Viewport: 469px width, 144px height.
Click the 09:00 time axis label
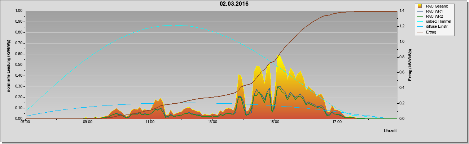click(x=88, y=122)
